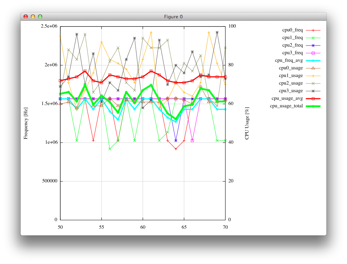The height and width of the screenshot is (264, 347).
Task: Click the 80 right-axis tick label
Action: pyautogui.click(x=231, y=65)
